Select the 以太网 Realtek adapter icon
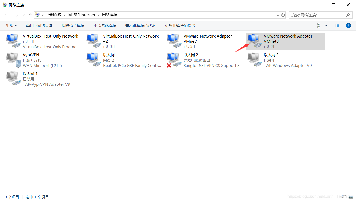 click(93, 60)
